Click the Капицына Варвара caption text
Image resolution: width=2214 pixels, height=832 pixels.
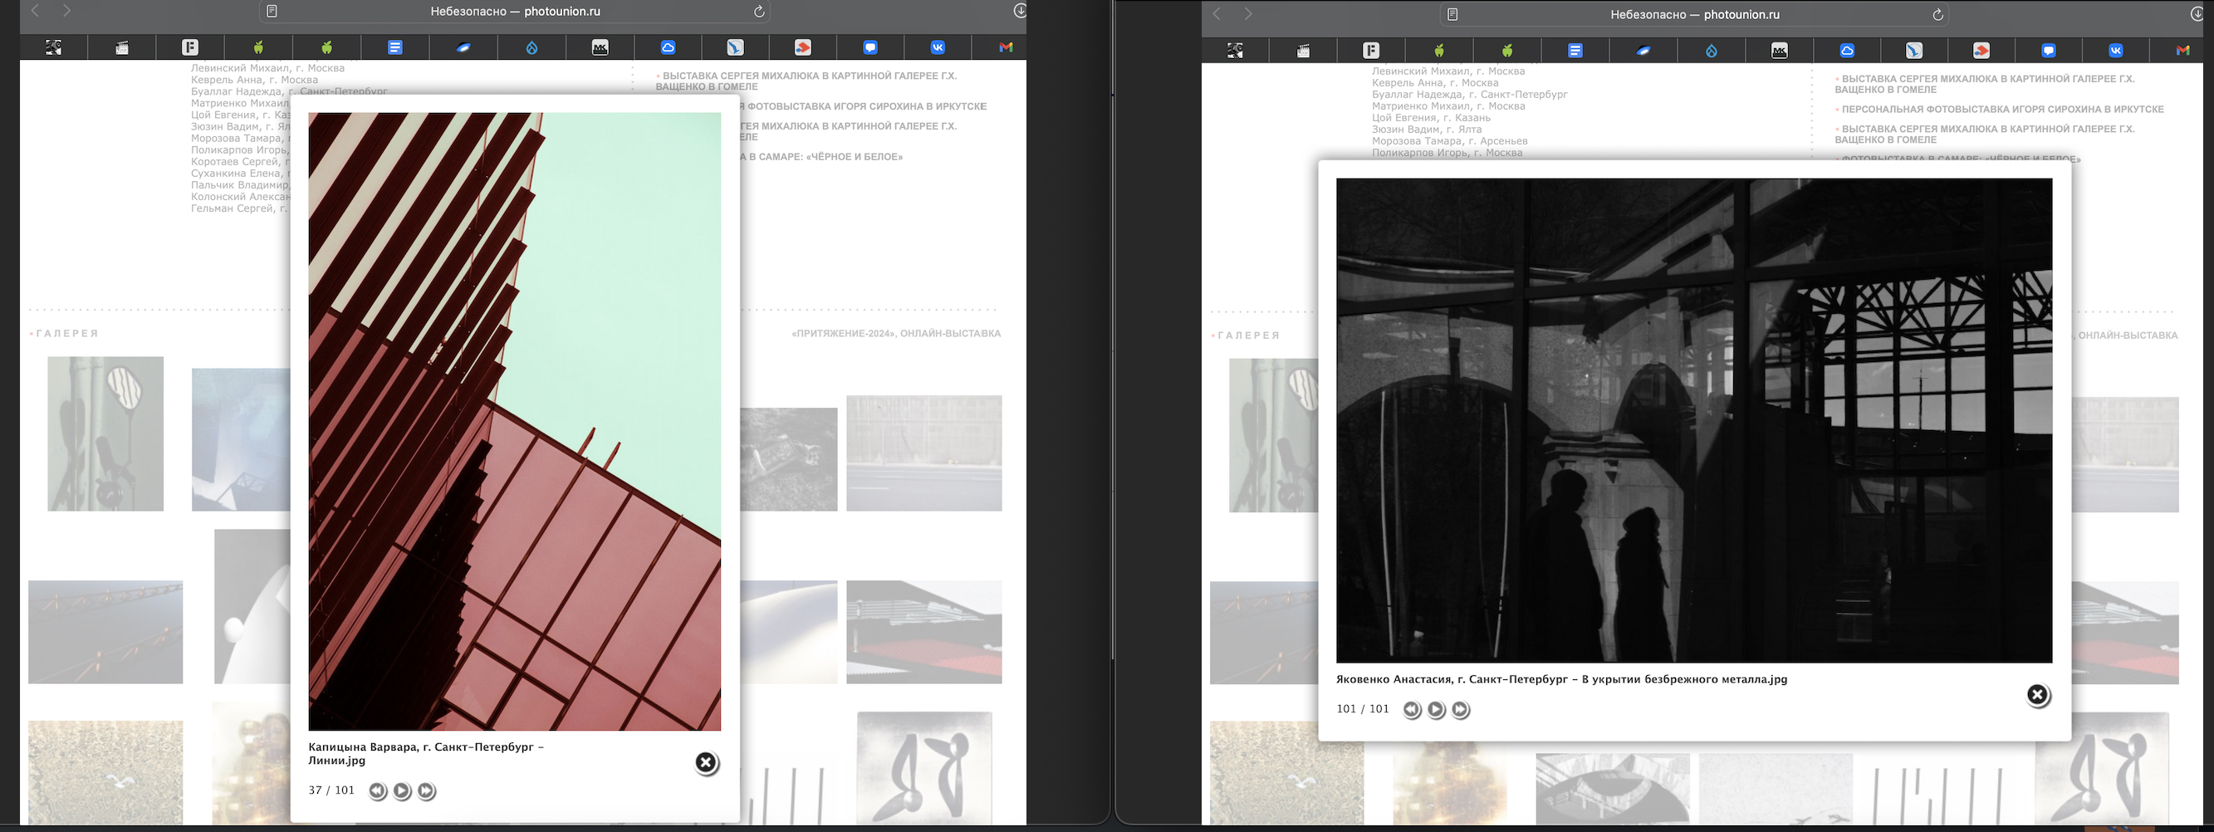click(426, 753)
